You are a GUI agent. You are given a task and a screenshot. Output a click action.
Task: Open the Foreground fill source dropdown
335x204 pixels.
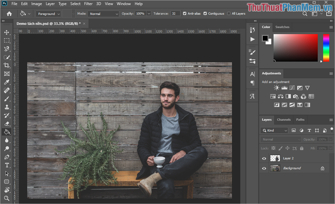[x=48, y=14]
